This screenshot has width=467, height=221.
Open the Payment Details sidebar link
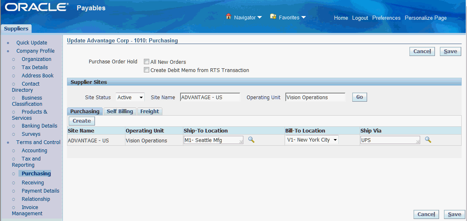(41, 191)
